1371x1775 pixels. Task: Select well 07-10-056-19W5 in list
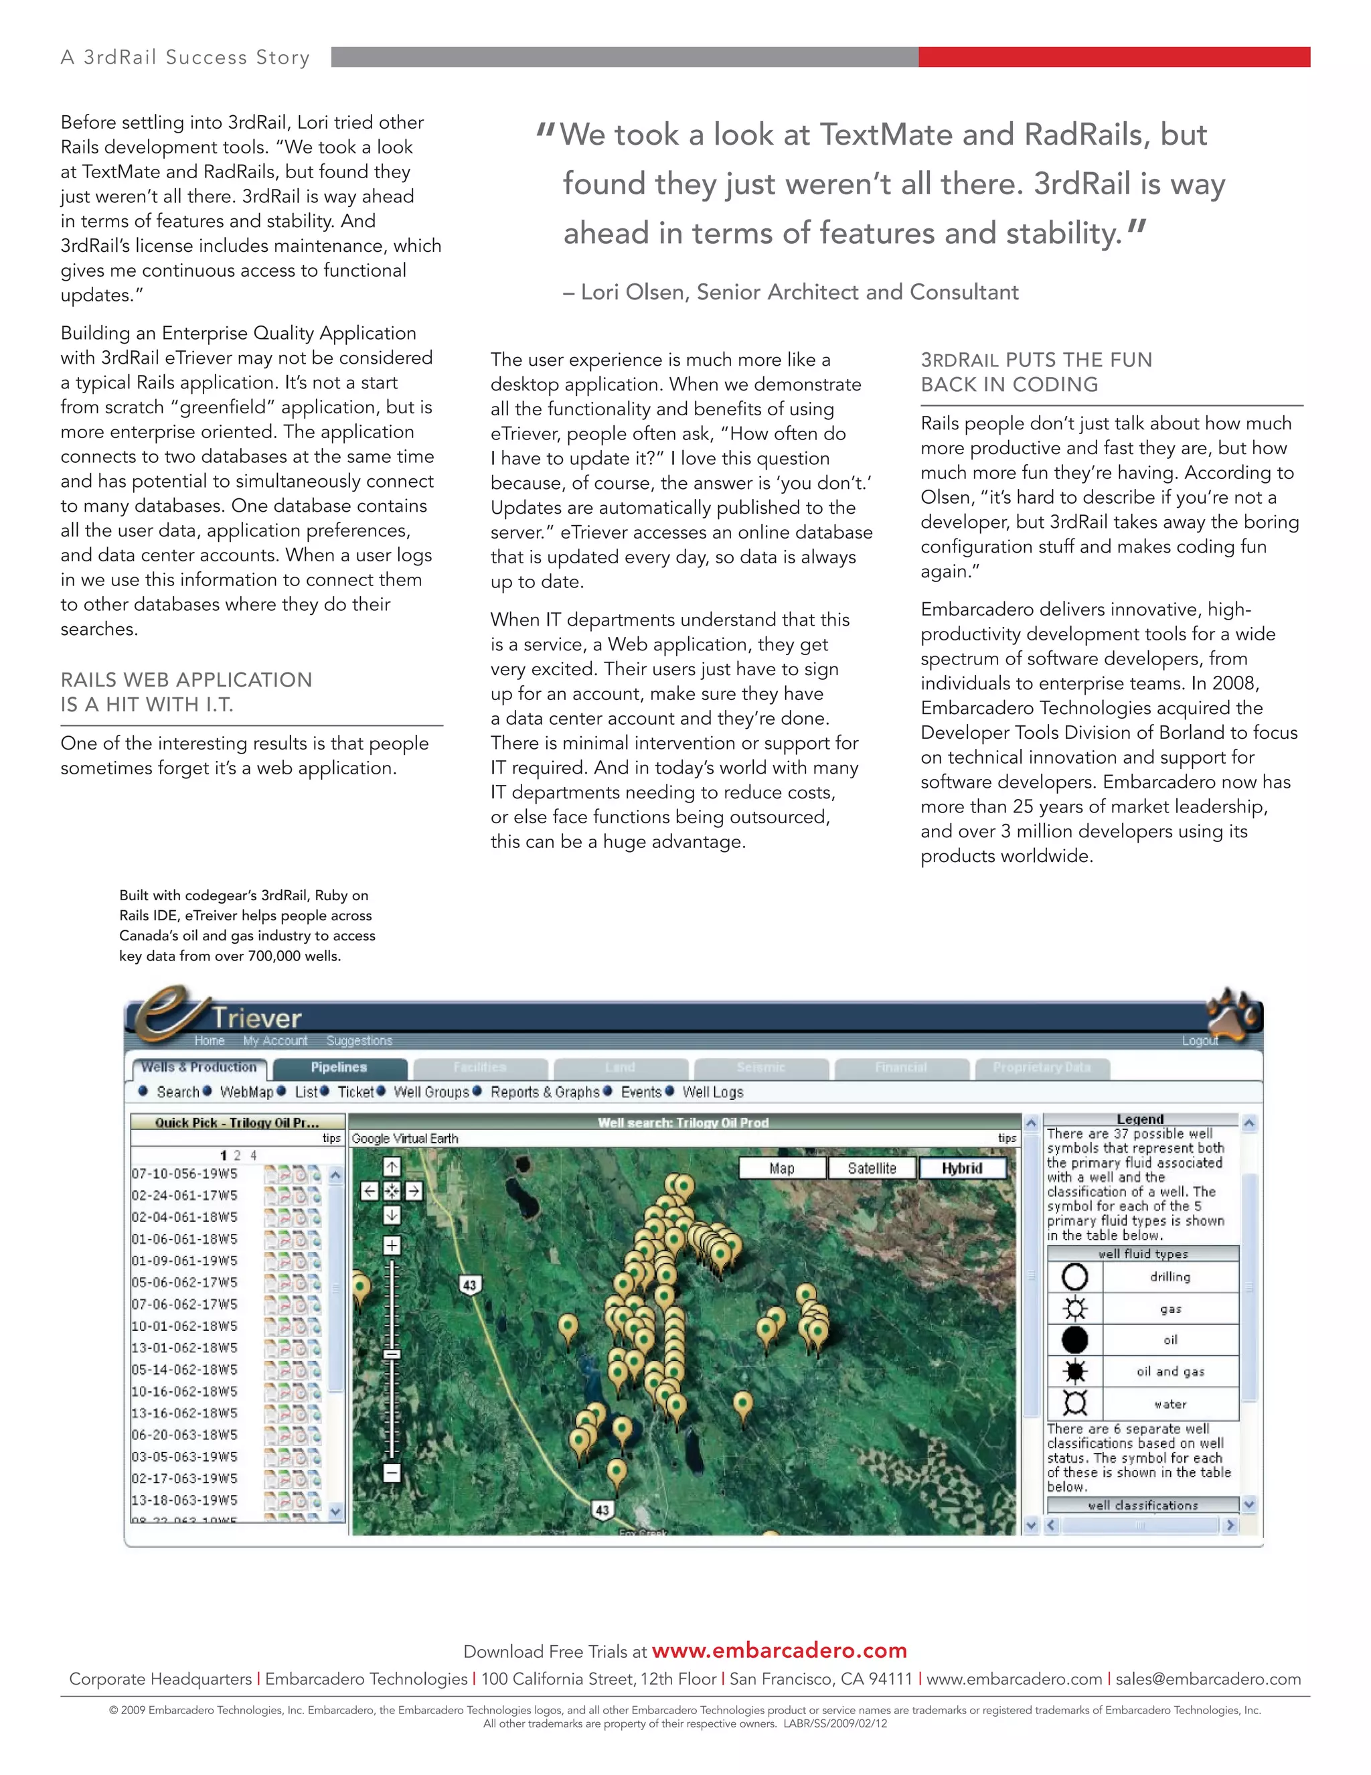(185, 1174)
